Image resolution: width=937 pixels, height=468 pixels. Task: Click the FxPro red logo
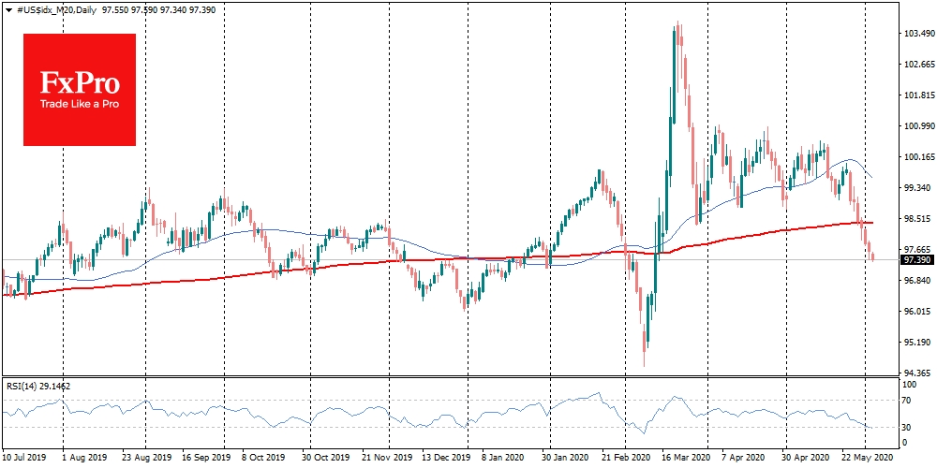80,90
